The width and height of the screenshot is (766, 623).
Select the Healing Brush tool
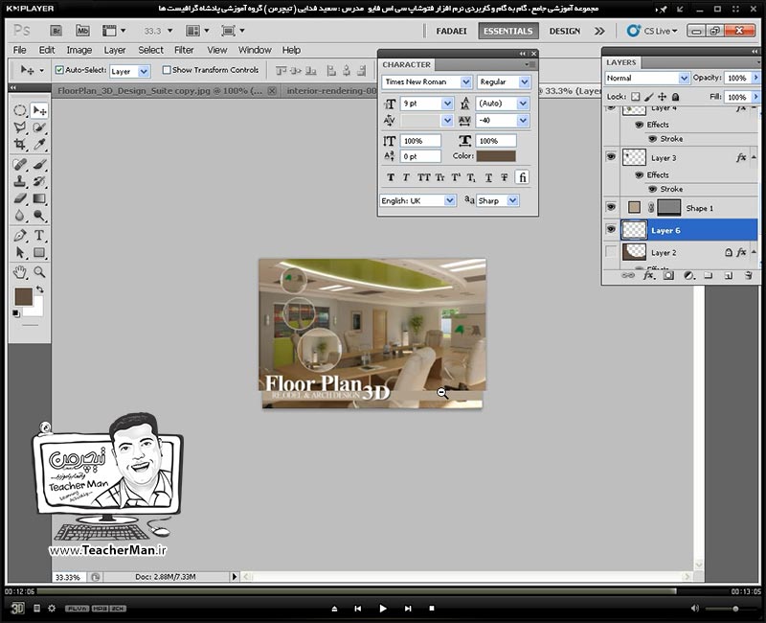coord(20,164)
